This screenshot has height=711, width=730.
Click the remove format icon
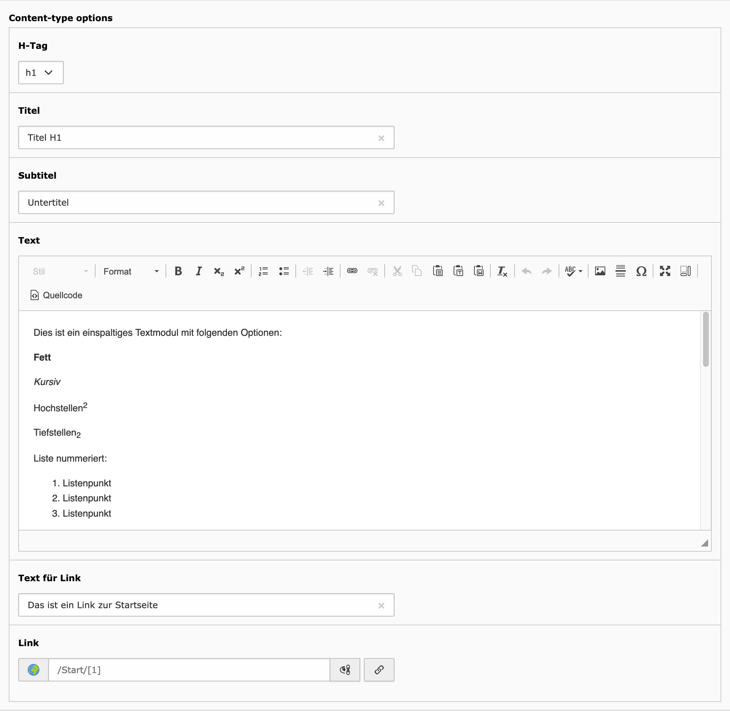[x=502, y=271]
